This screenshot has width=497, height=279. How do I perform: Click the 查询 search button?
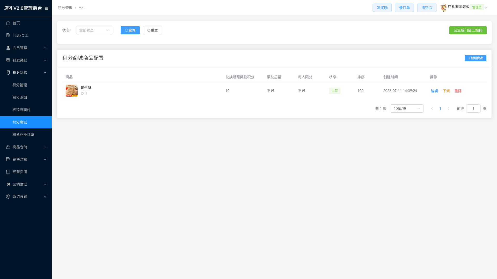pyautogui.click(x=130, y=30)
